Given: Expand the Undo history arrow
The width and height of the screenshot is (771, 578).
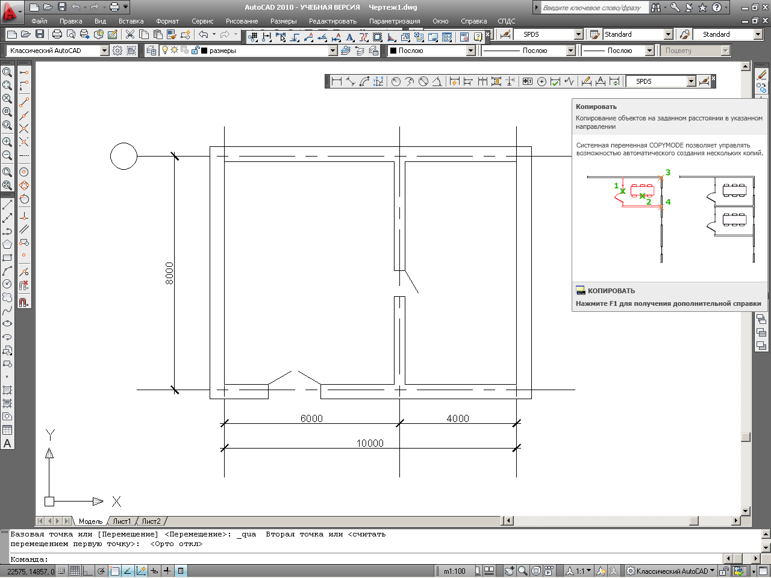Looking at the screenshot, I should point(214,34).
